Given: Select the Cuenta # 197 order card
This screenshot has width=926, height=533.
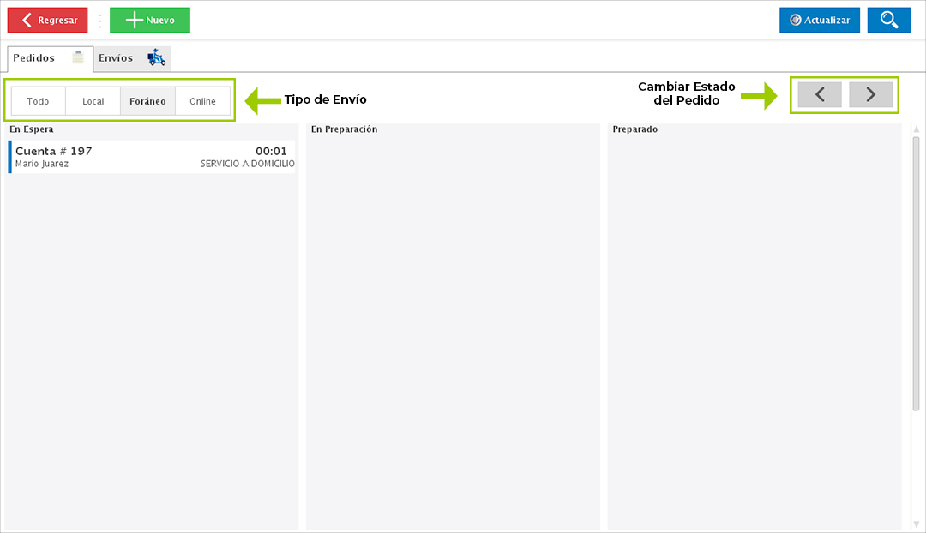Looking at the screenshot, I should coord(153,157).
